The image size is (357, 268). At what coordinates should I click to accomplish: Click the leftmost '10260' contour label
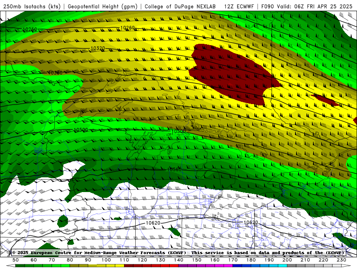point(30,29)
